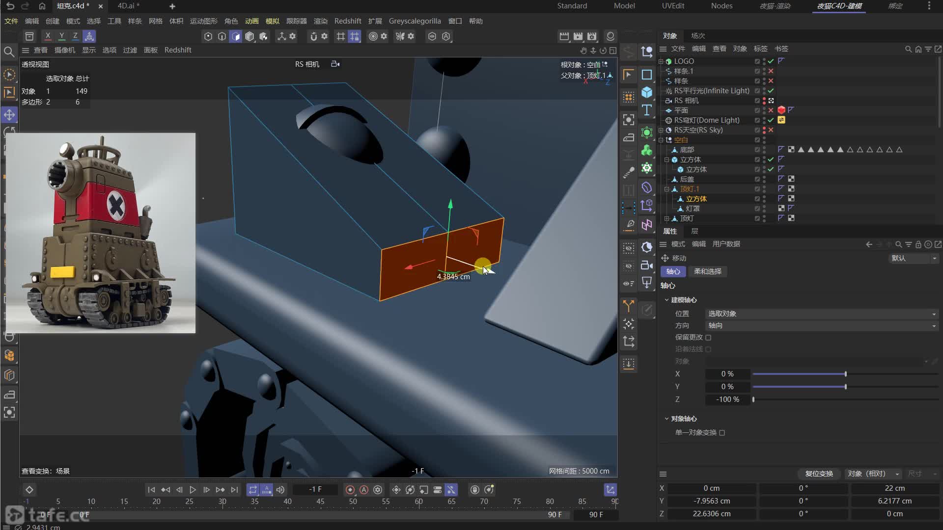
Task: Toggle the world coordinate system icon
Action: point(89,36)
